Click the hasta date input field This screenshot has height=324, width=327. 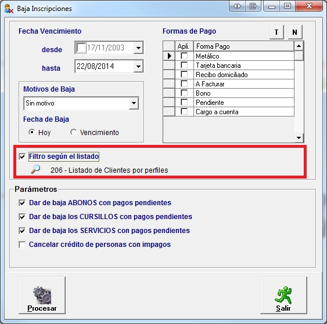click(x=105, y=67)
